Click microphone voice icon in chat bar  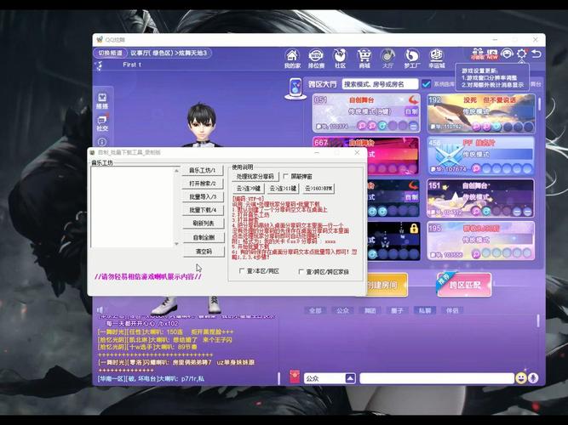click(x=533, y=378)
